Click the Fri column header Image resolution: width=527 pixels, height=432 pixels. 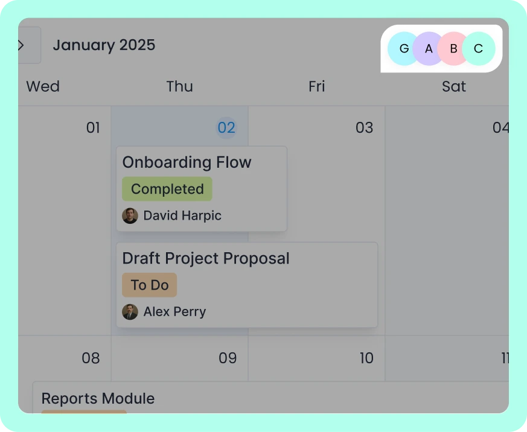click(316, 86)
